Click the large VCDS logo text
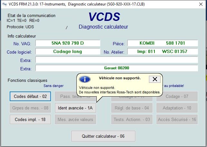Image resolution: width=207 pixels, height=147 pixels. pos(104,17)
